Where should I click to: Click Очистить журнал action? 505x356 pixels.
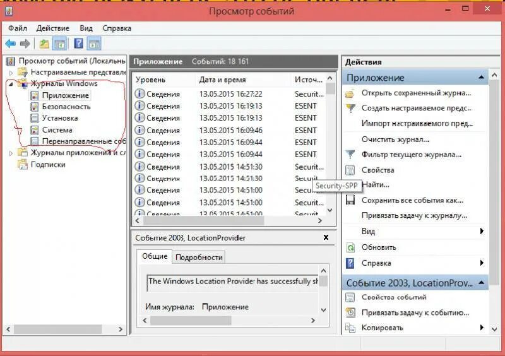(395, 139)
